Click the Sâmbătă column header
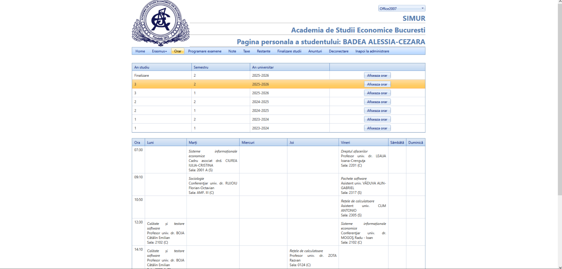562x269 pixels. coord(397,143)
